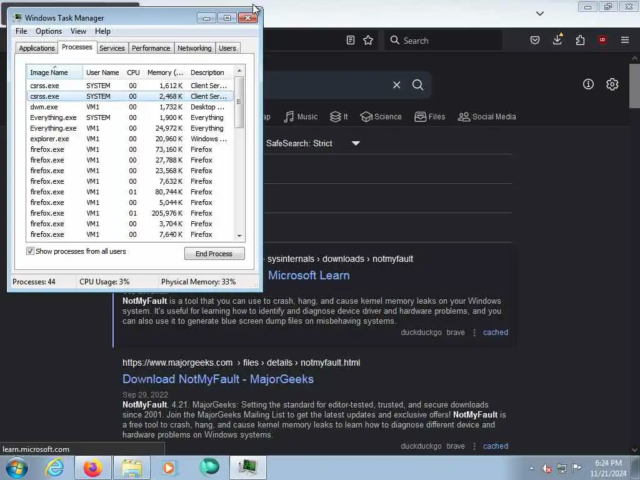Sort processes by Image Name column
640x480 pixels.
point(55,72)
